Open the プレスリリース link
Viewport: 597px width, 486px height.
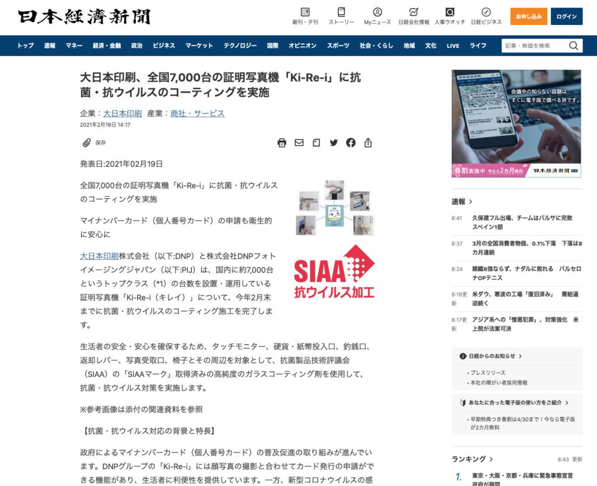488,372
